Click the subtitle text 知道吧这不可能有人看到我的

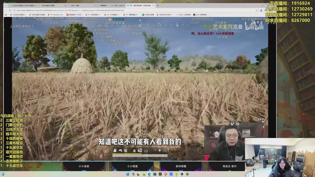tap(140, 142)
